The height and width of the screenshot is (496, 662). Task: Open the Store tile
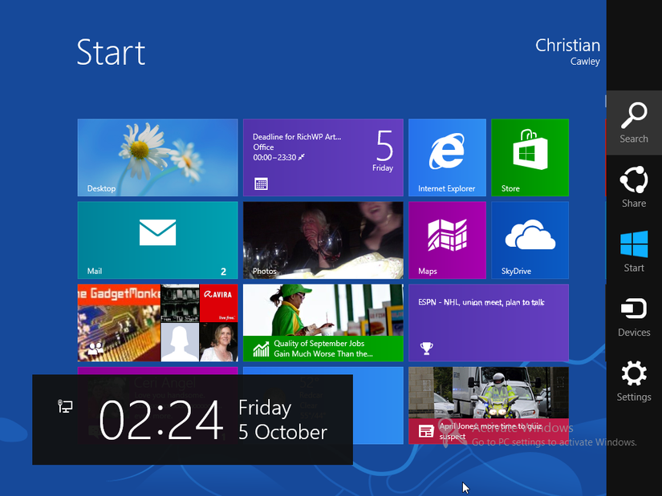(x=530, y=157)
